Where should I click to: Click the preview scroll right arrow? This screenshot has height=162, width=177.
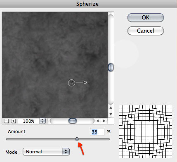click(x=104, y=121)
